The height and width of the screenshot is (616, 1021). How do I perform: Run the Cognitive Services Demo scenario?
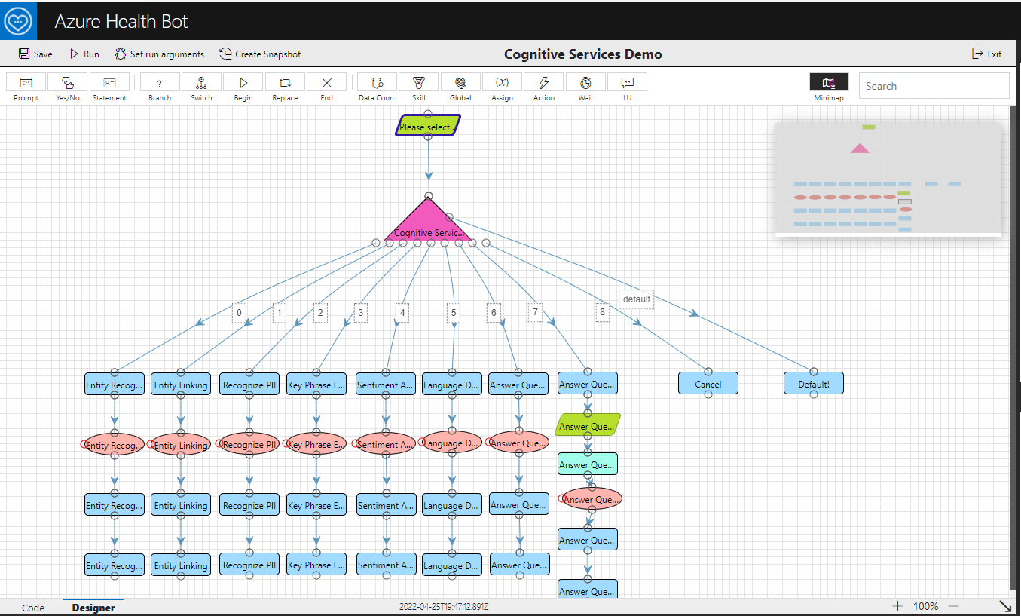[84, 54]
